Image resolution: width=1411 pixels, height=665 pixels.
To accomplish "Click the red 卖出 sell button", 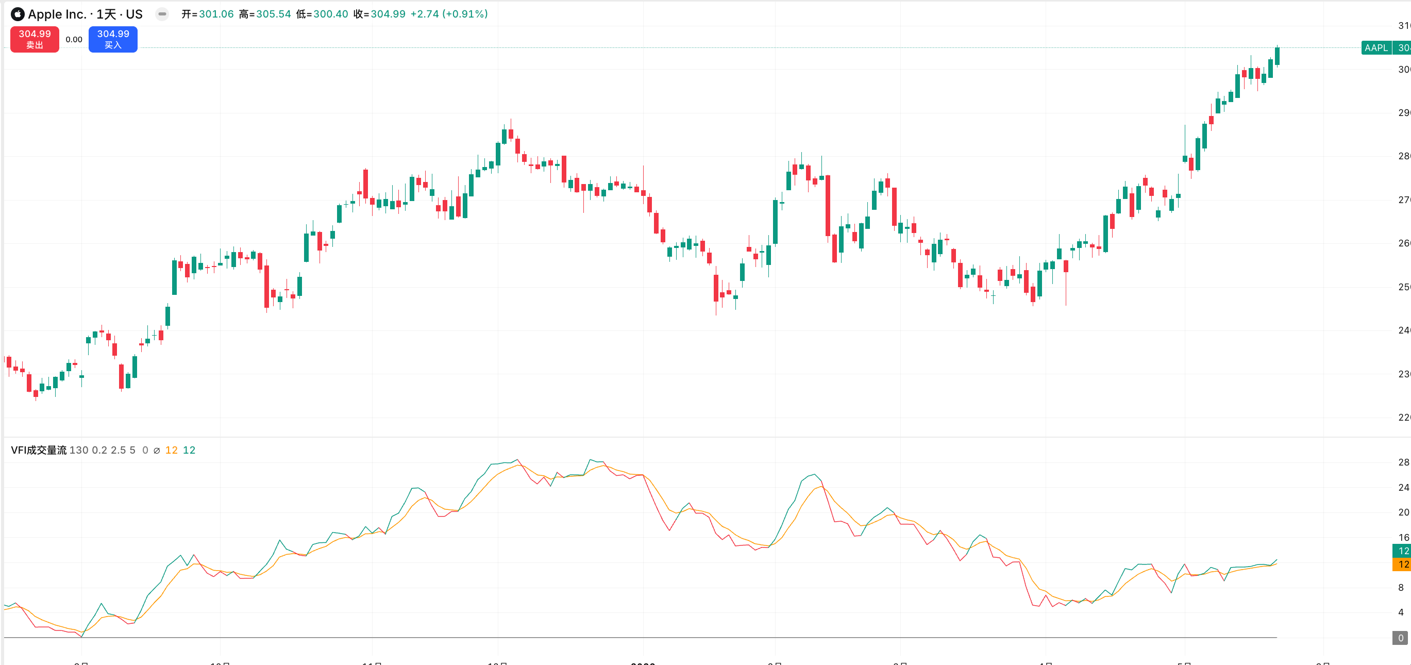I will (x=35, y=40).
